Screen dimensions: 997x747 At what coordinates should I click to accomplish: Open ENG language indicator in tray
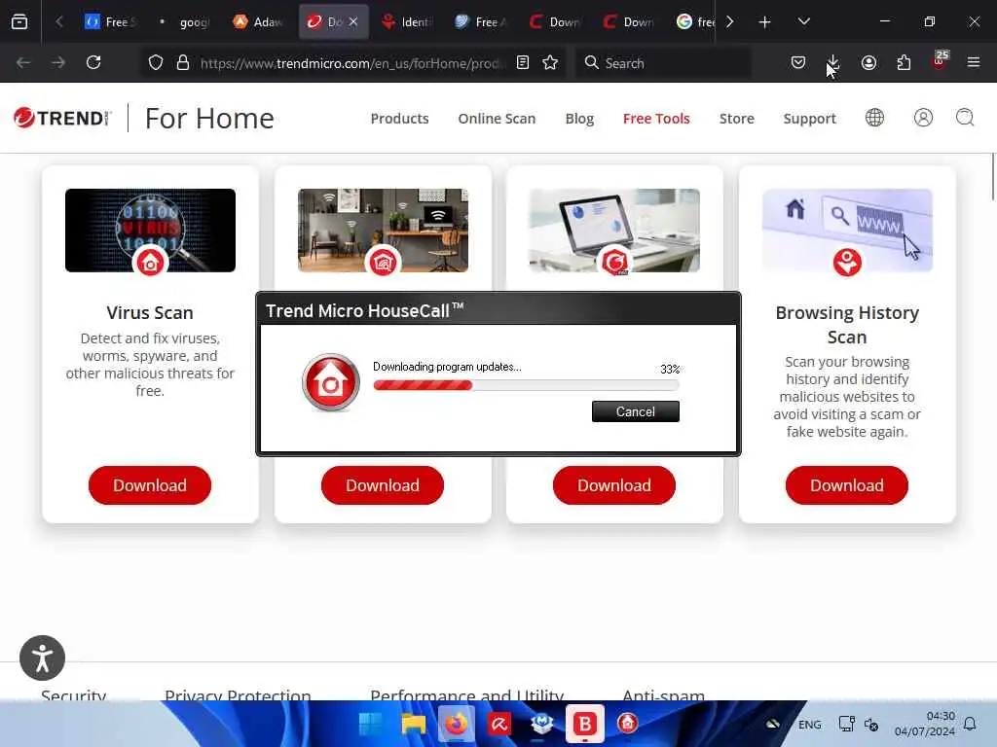(809, 724)
